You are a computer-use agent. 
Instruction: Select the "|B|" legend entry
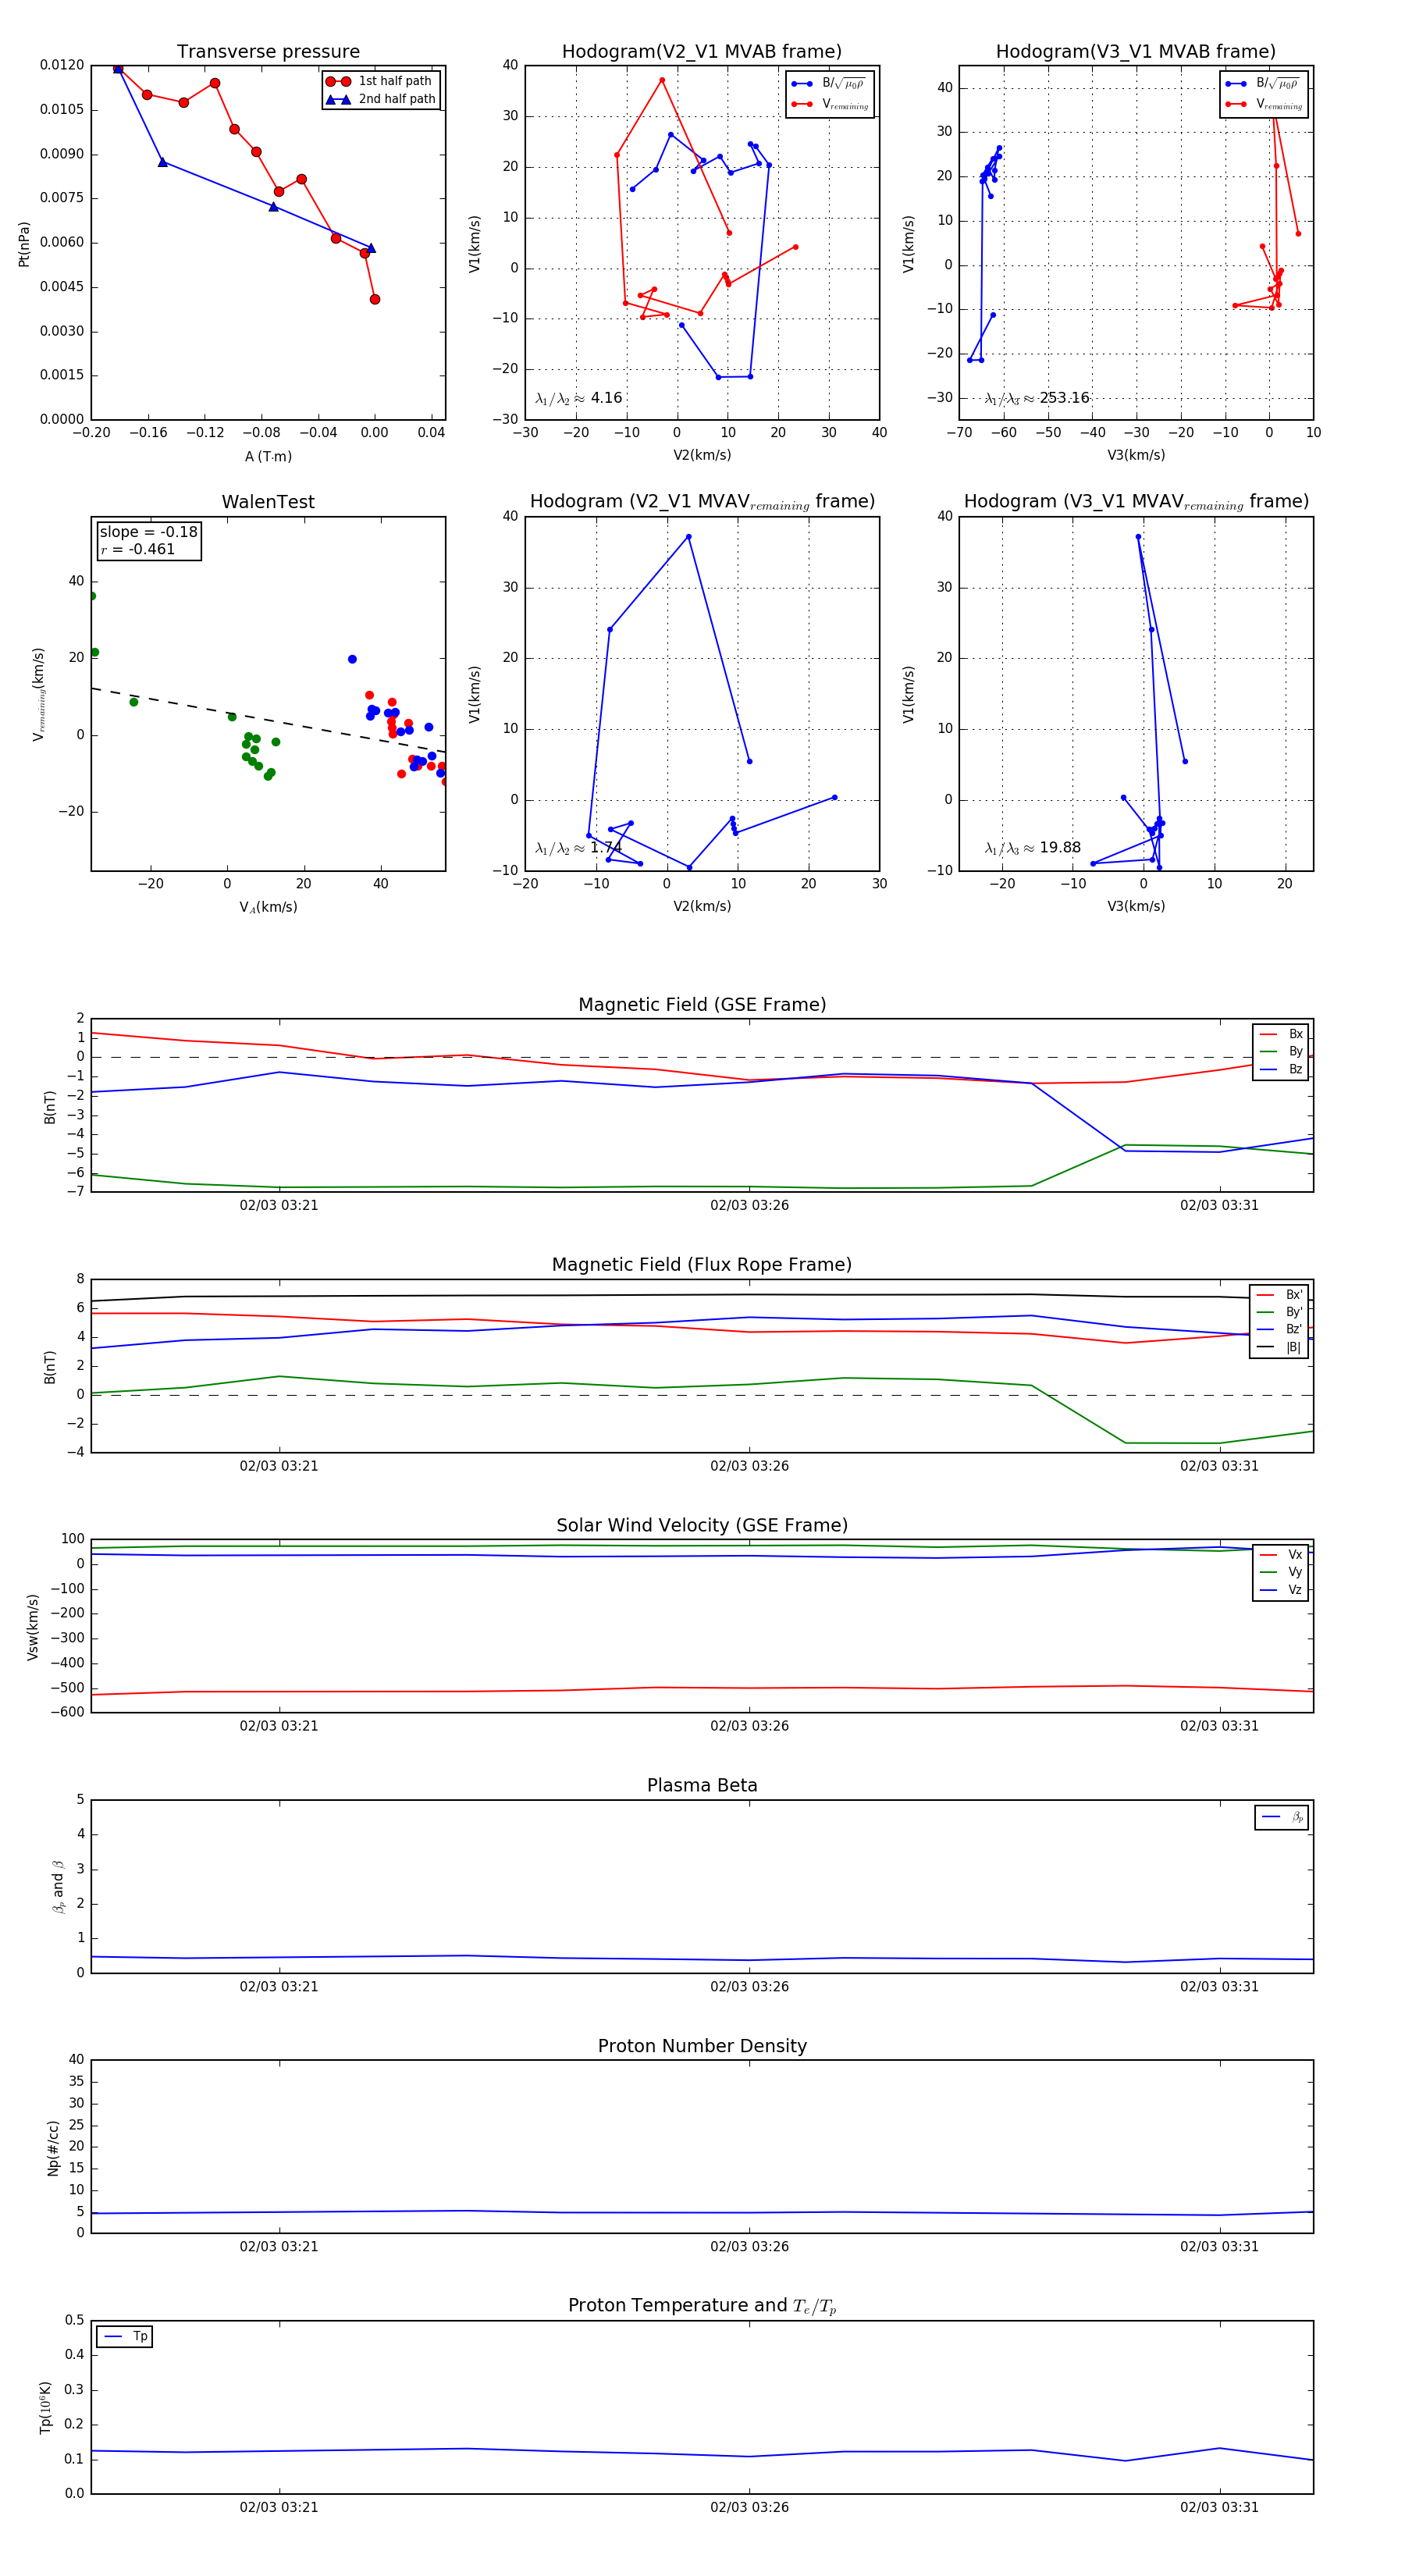pos(1279,1347)
